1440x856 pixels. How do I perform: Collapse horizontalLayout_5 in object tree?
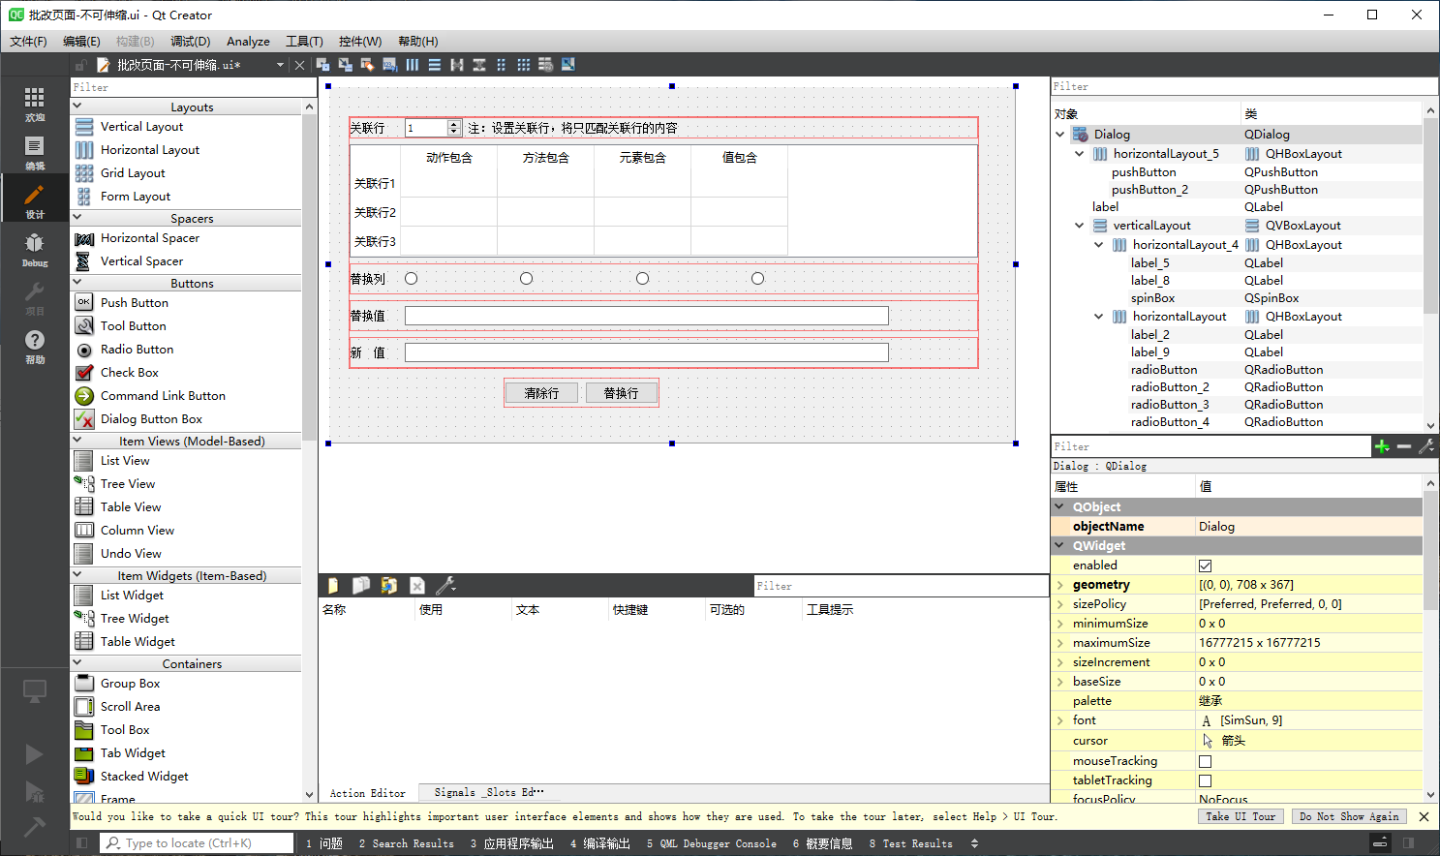pyautogui.click(x=1080, y=154)
